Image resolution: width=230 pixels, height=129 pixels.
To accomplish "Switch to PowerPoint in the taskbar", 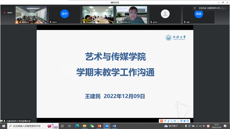I will 99,126.
